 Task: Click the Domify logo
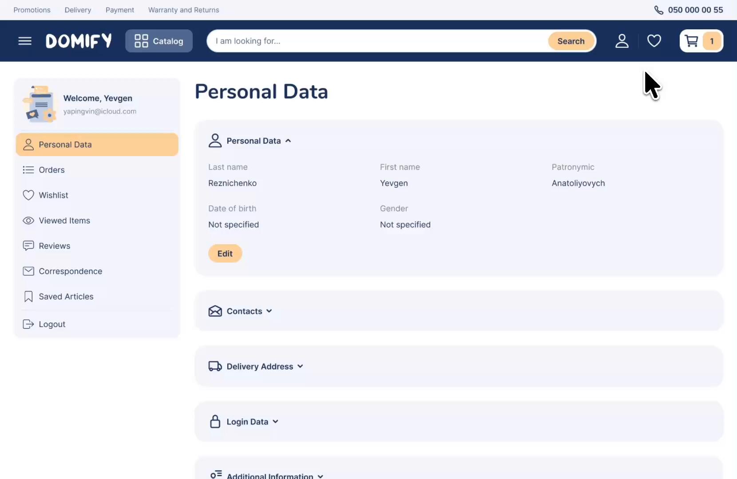pyautogui.click(x=79, y=41)
